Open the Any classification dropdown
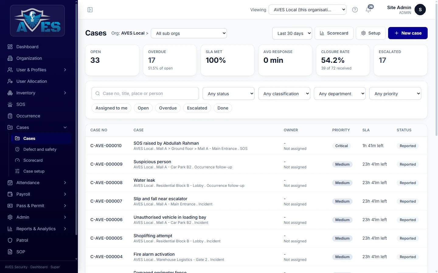 click(284, 94)
